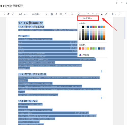127x125 pixels.
Task: Toggle italic formatting
Action: (56, 14)
